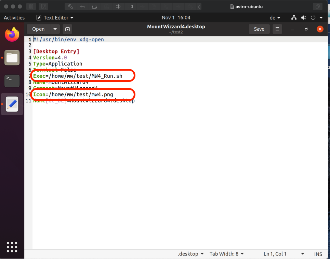Maximize the Text Editor window
330x259 pixels.
(306, 29)
